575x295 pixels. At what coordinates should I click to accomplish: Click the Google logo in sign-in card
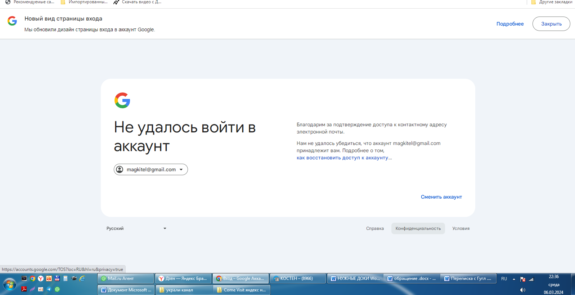pyautogui.click(x=122, y=100)
